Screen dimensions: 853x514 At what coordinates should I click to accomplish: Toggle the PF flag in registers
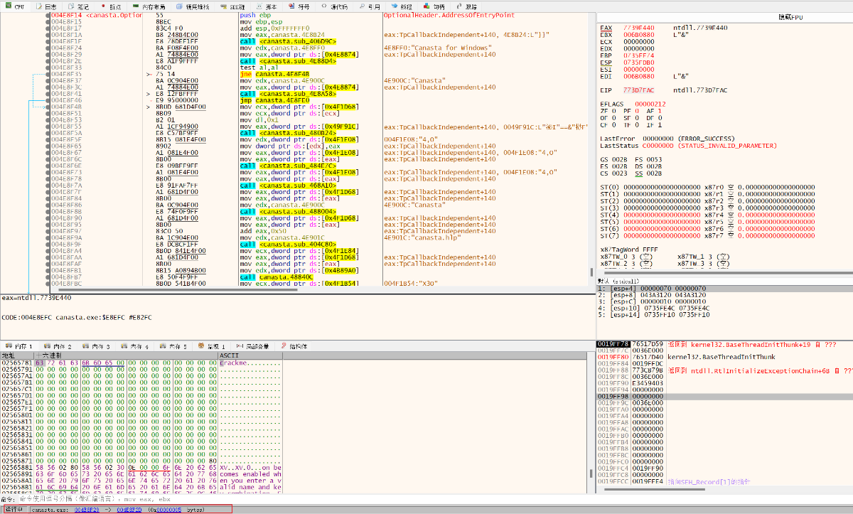tap(630, 111)
